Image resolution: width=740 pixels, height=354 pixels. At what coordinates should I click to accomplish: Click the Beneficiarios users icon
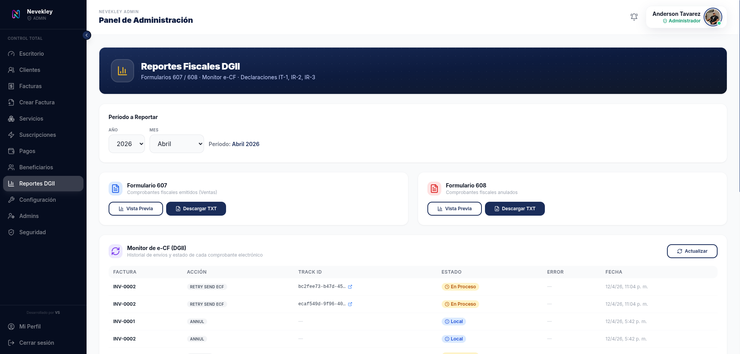(11, 167)
